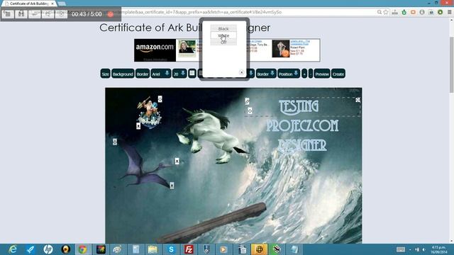Click the handle below the pterodactyl's tail

pos(172,186)
